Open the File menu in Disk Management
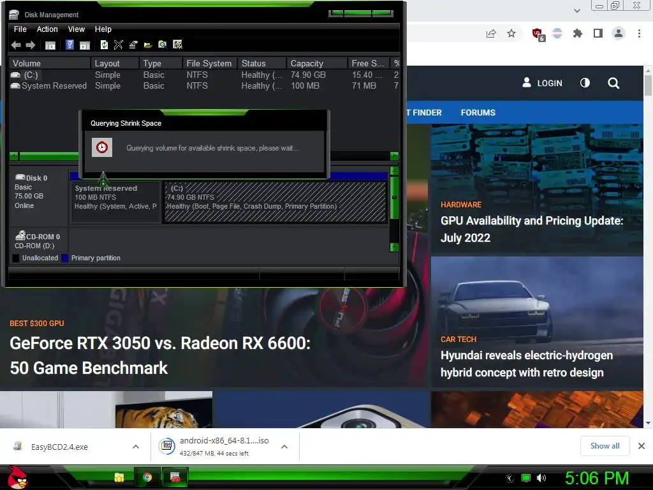 pos(20,29)
